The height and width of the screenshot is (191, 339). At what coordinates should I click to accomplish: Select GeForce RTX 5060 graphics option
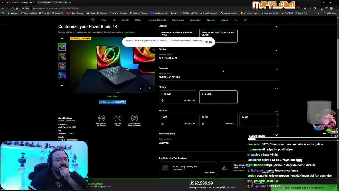tap(178, 36)
